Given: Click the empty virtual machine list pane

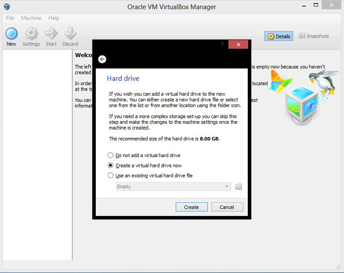Looking at the screenshot, I should (x=37, y=155).
